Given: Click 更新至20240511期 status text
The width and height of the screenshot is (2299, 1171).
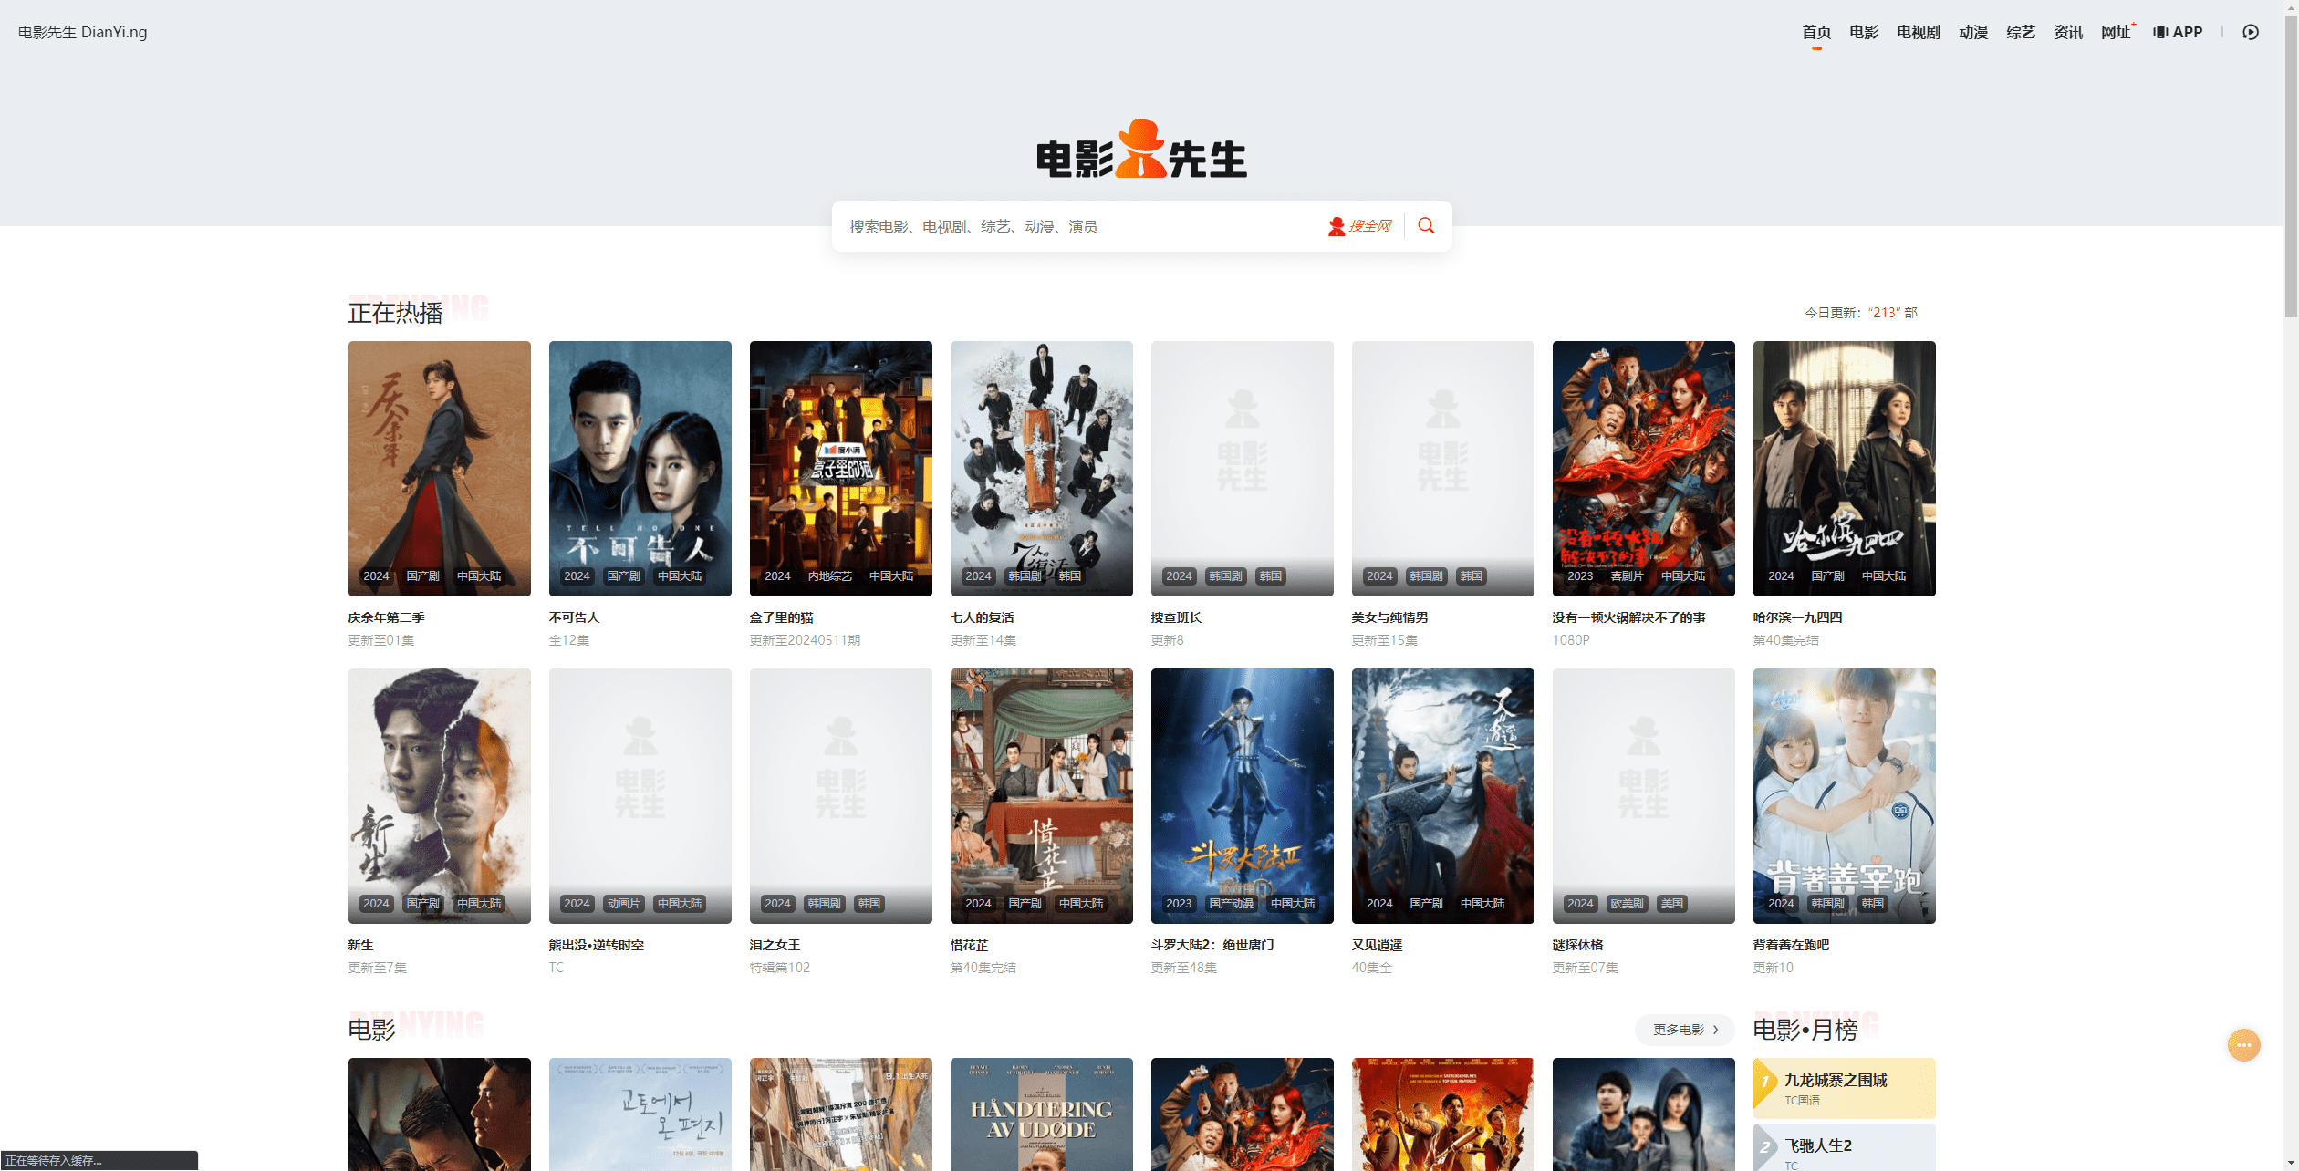Looking at the screenshot, I should tap(805, 640).
